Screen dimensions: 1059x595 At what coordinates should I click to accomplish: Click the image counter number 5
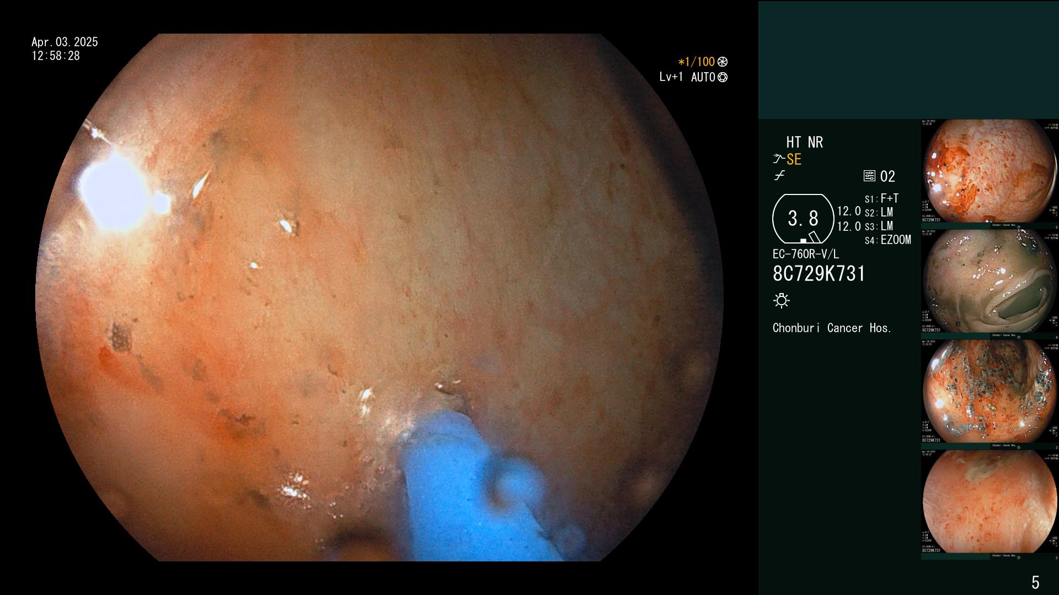tap(1035, 582)
